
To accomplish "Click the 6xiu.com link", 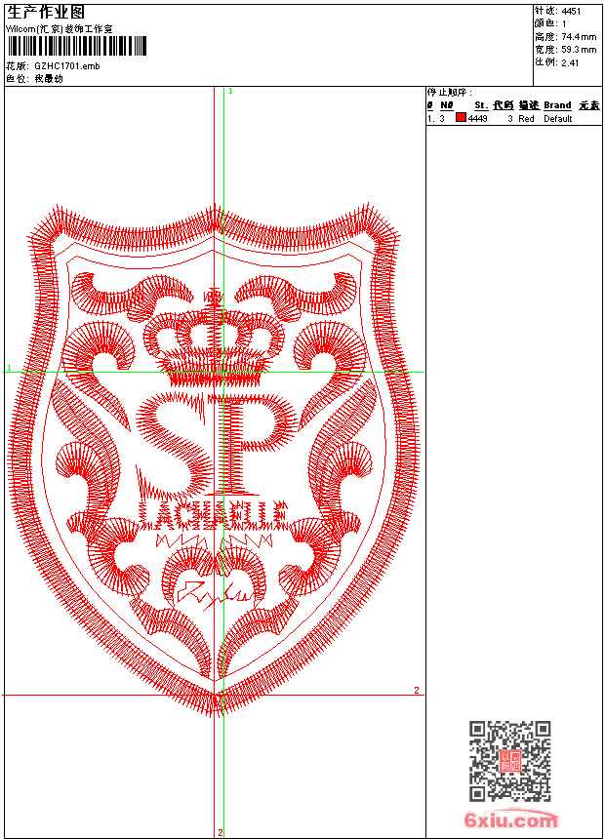I will [x=510, y=819].
